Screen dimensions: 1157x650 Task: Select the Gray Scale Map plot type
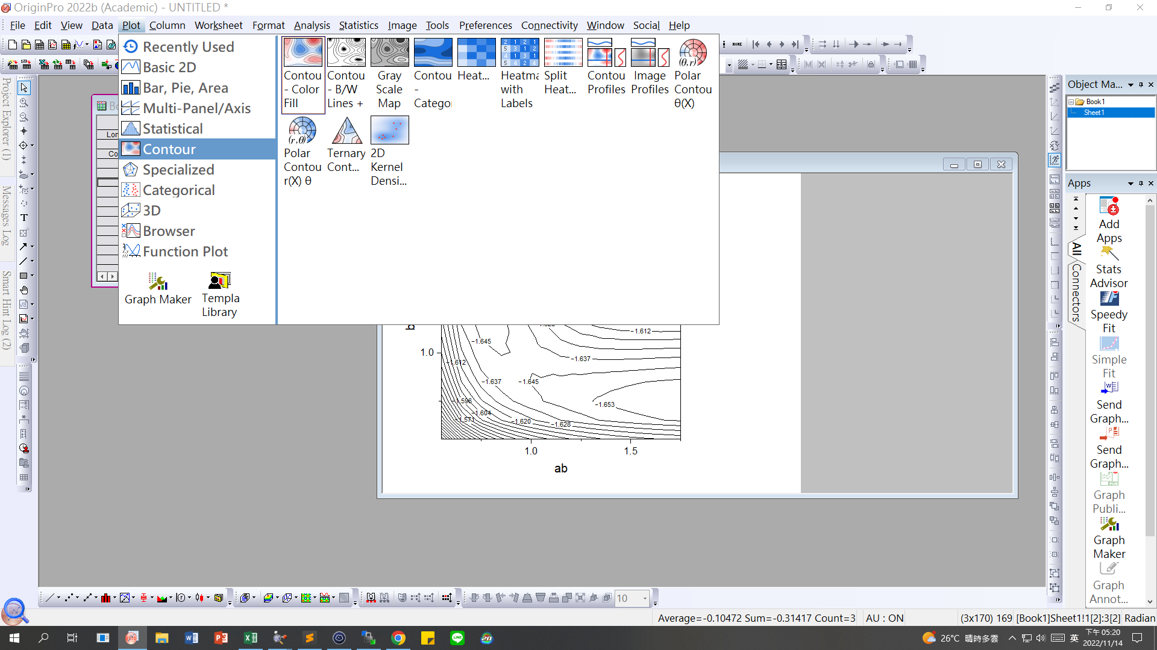click(389, 75)
